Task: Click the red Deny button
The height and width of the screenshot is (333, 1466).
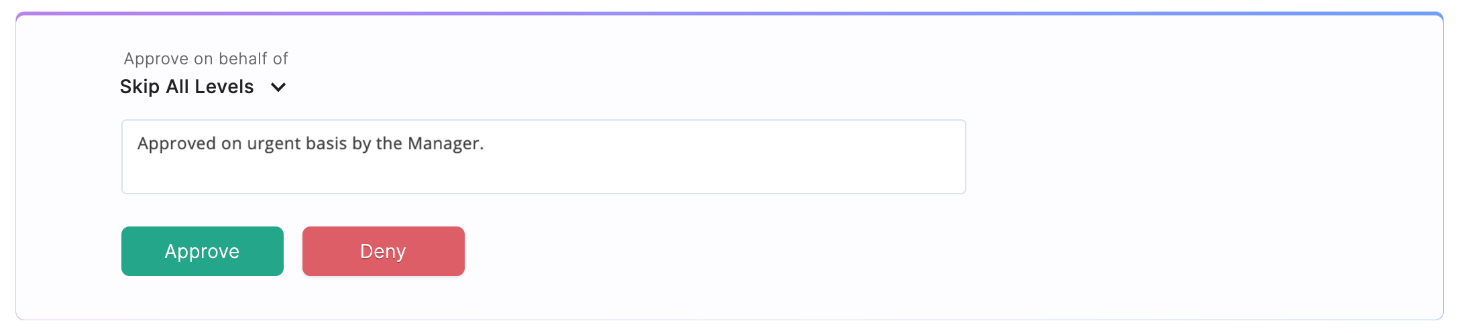Action: pyautogui.click(x=383, y=251)
